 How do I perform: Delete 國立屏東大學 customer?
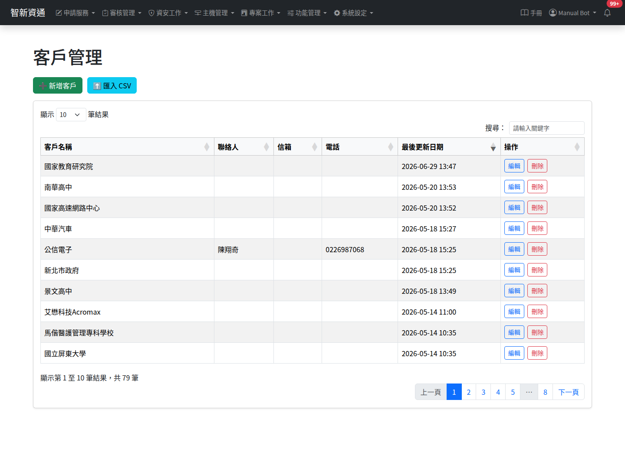(537, 353)
